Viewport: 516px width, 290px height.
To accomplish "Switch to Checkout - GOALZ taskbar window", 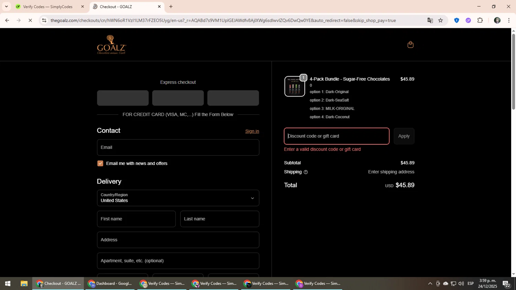I will 58,284.
